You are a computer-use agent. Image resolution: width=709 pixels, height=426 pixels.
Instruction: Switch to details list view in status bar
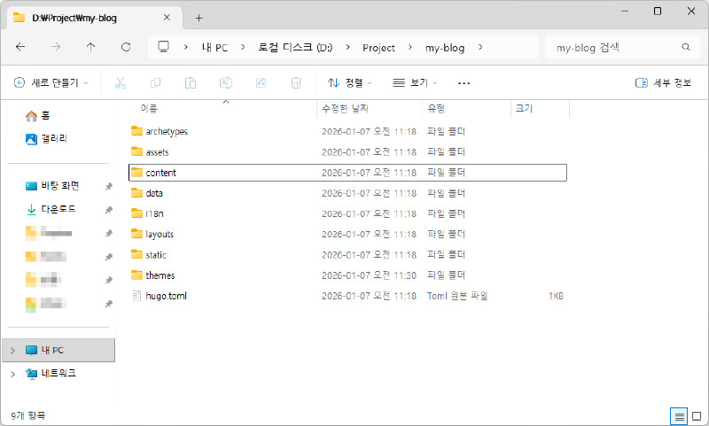pyautogui.click(x=679, y=415)
